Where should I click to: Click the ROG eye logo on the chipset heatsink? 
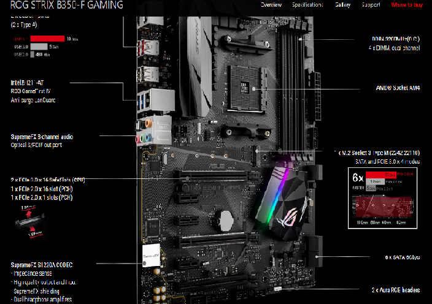pos(287,219)
